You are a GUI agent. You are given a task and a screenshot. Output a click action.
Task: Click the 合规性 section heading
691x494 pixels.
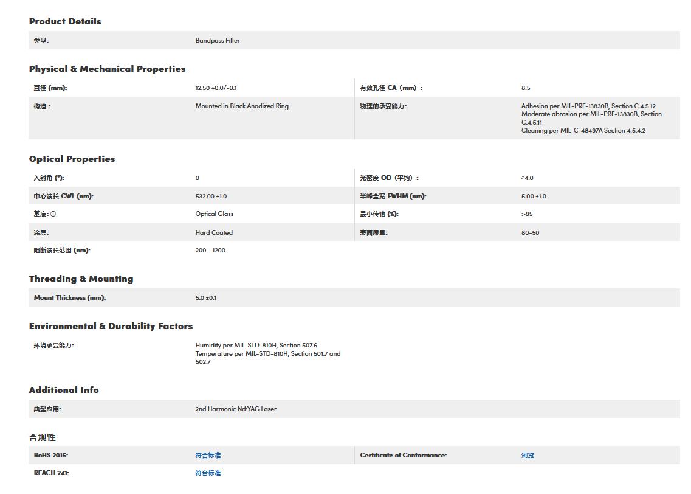click(x=43, y=437)
